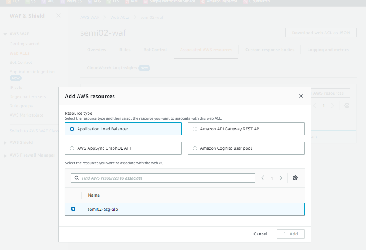Open Amazon Inspector shortcut in top bar

tap(219, 2)
